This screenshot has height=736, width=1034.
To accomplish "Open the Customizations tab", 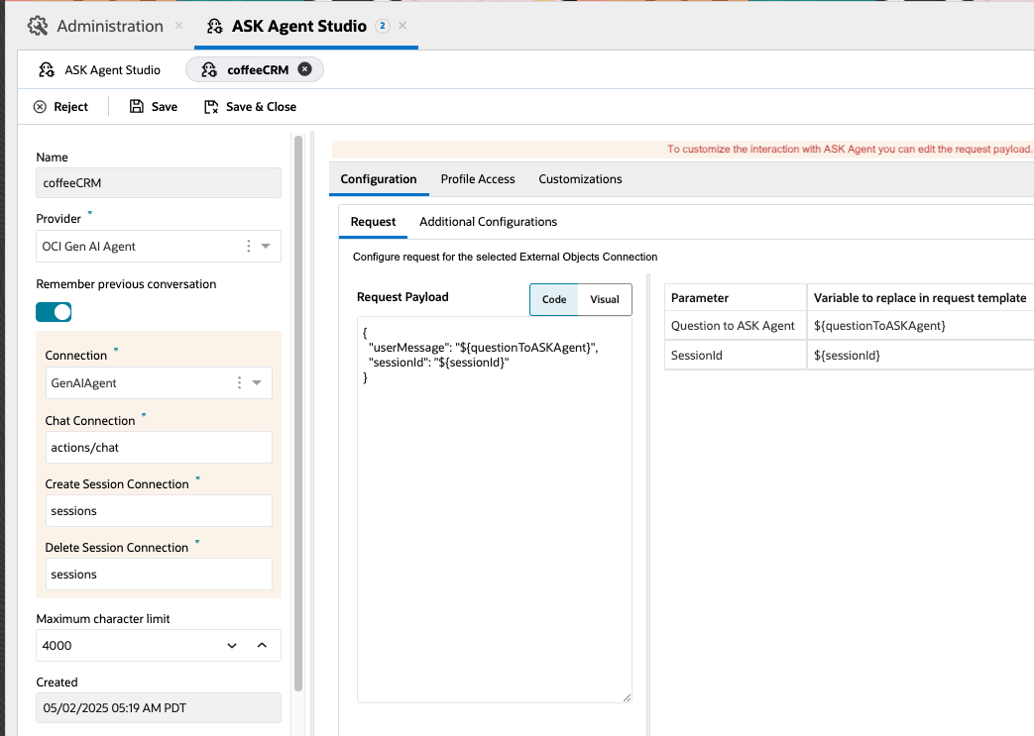I will pos(580,179).
